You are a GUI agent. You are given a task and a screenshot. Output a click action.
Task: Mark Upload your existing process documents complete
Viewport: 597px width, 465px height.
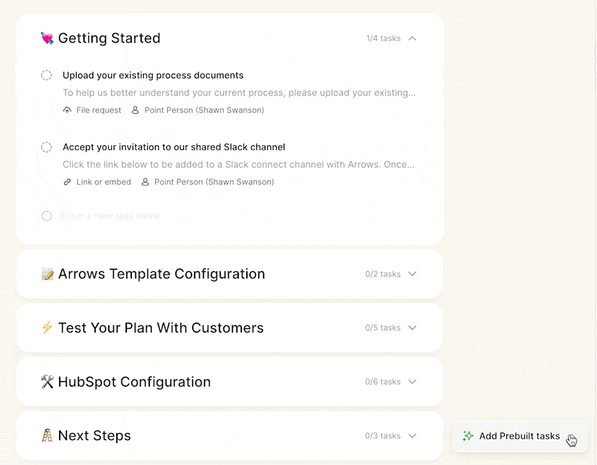click(x=47, y=75)
